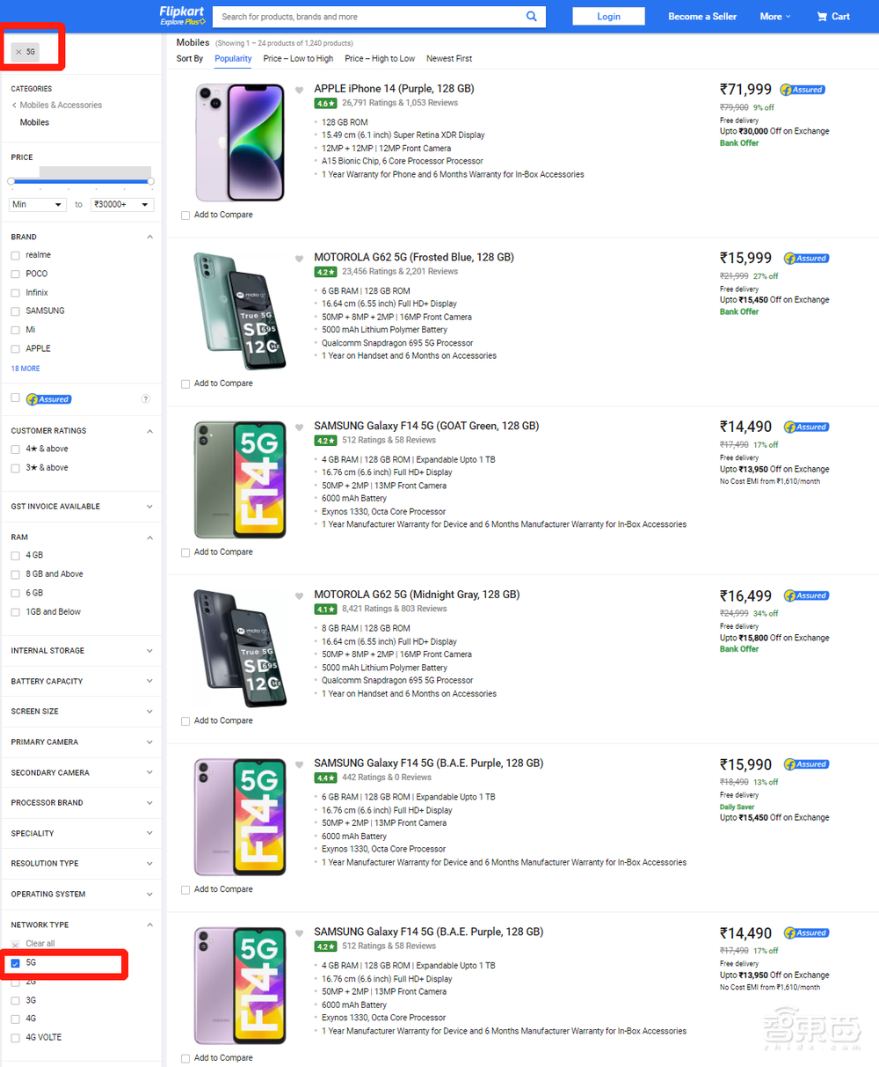Click the Clear all X in Network Type

point(15,944)
